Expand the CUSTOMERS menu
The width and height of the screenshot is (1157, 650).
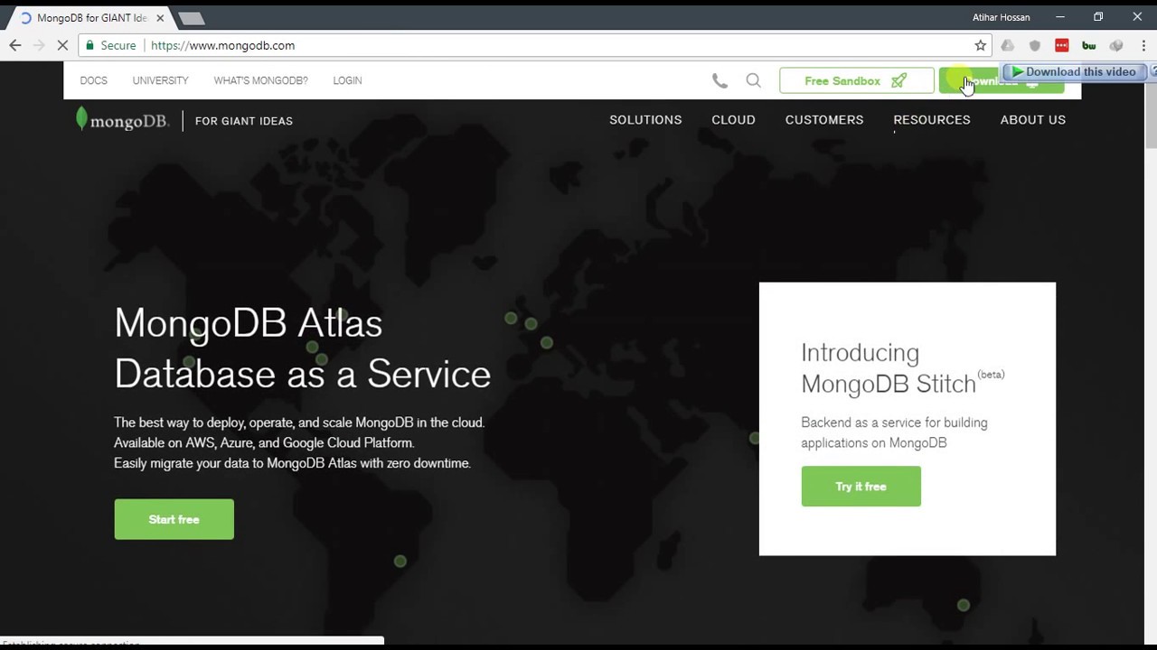(x=824, y=119)
